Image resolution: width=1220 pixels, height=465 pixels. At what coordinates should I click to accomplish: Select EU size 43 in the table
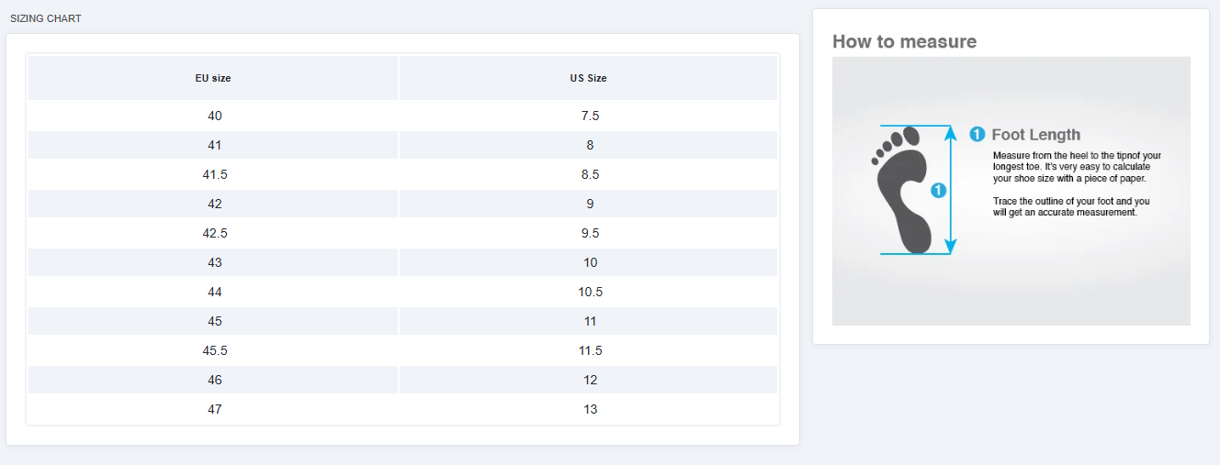tap(215, 262)
